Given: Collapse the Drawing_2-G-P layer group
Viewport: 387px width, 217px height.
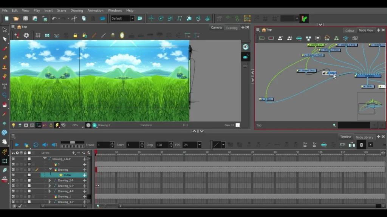Looking at the screenshot, I should coord(45,159).
